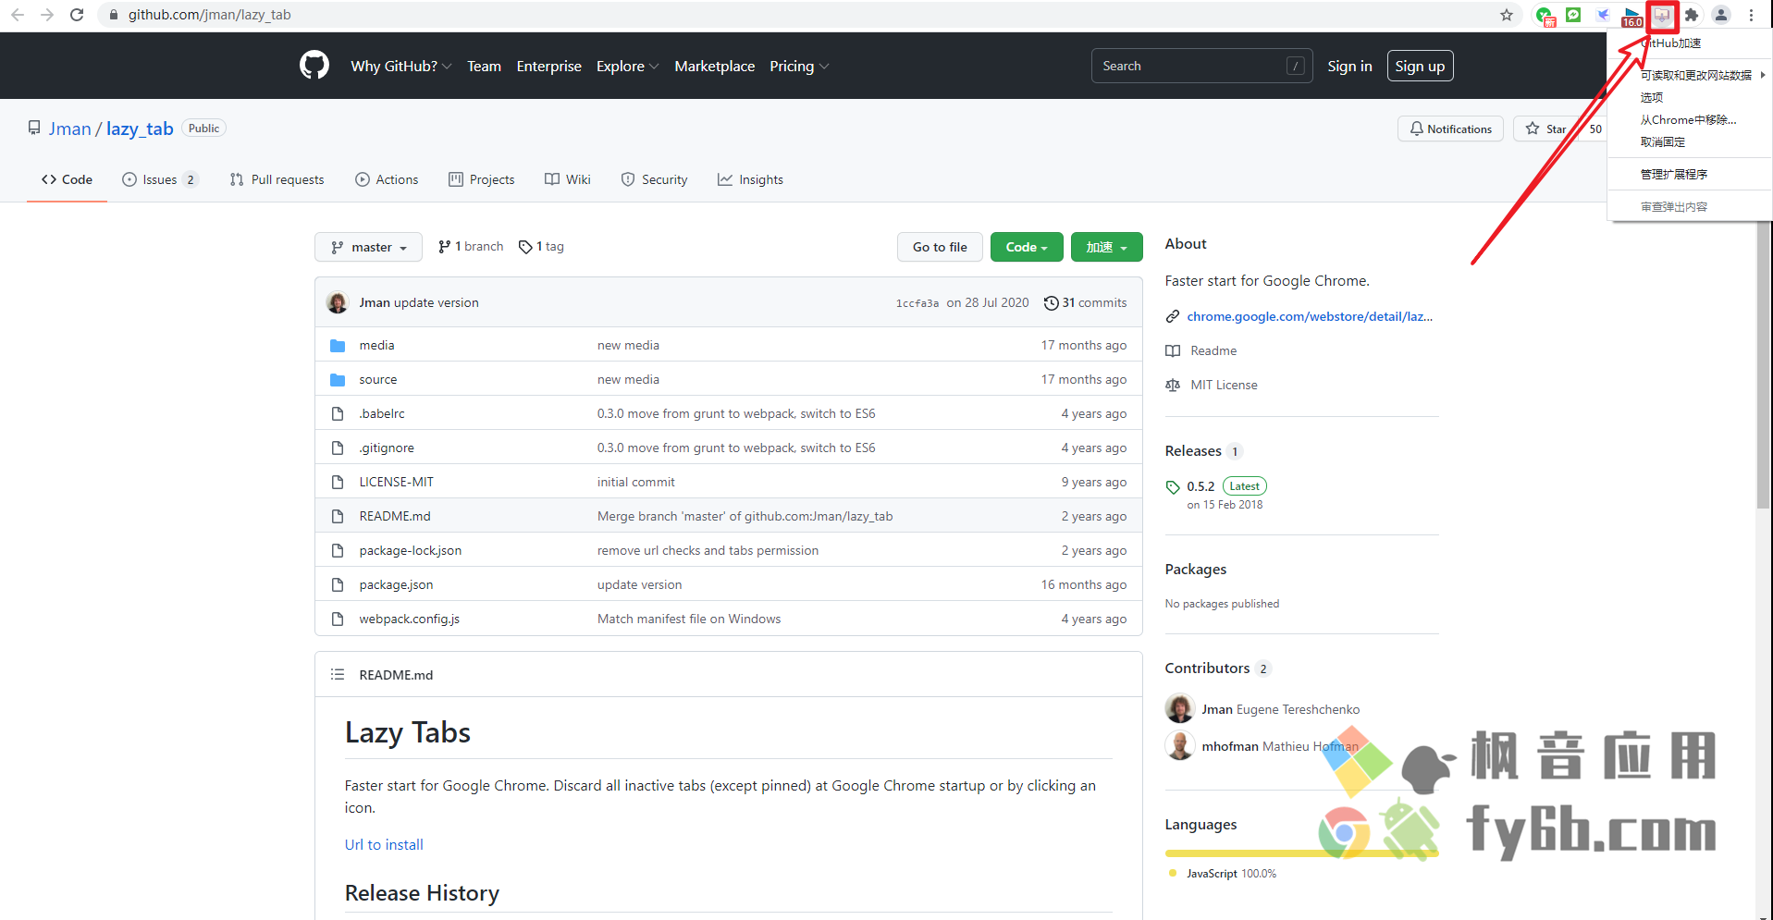Expand the Pricing menu

click(799, 67)
